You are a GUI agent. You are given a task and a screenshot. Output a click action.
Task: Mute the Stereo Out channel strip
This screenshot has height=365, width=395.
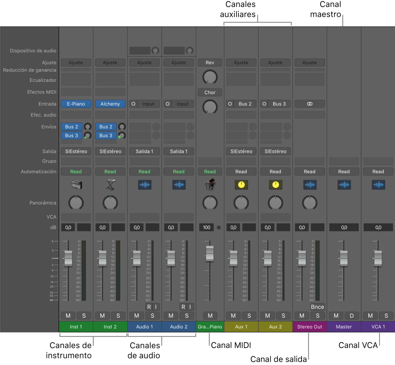pos(302,316)
